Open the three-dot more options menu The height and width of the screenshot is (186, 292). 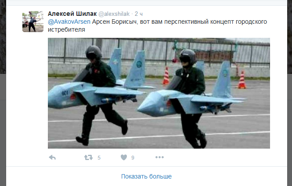point(159,157)
